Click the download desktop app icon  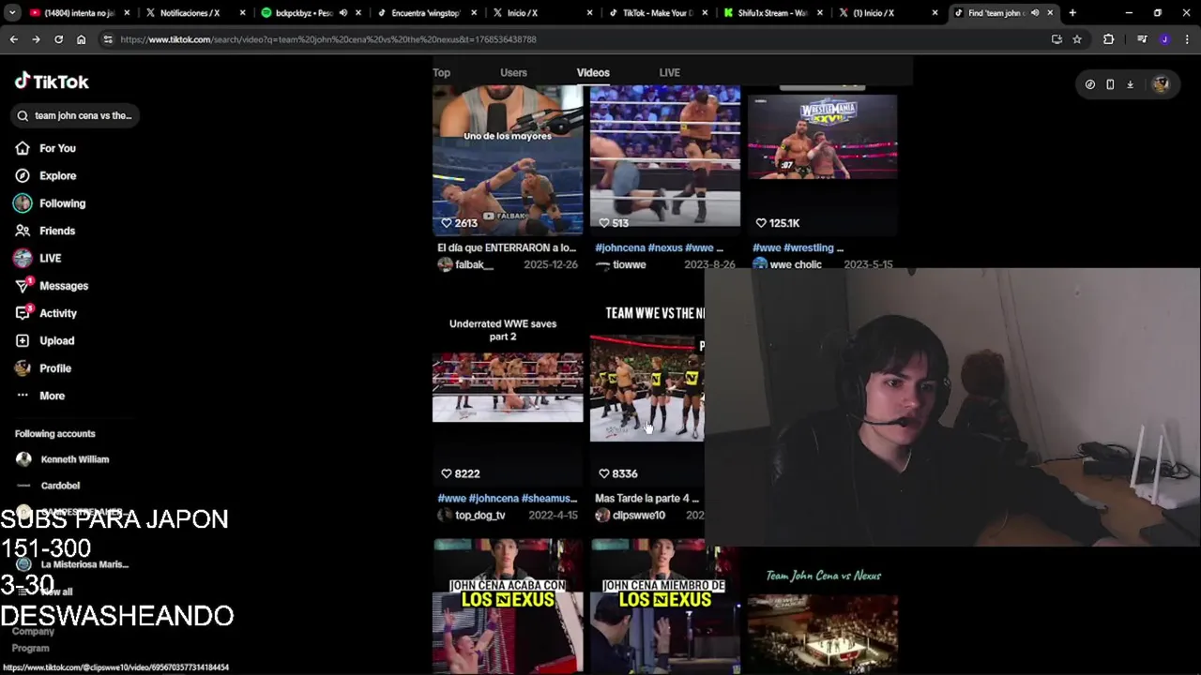(x=1130, y=84)
